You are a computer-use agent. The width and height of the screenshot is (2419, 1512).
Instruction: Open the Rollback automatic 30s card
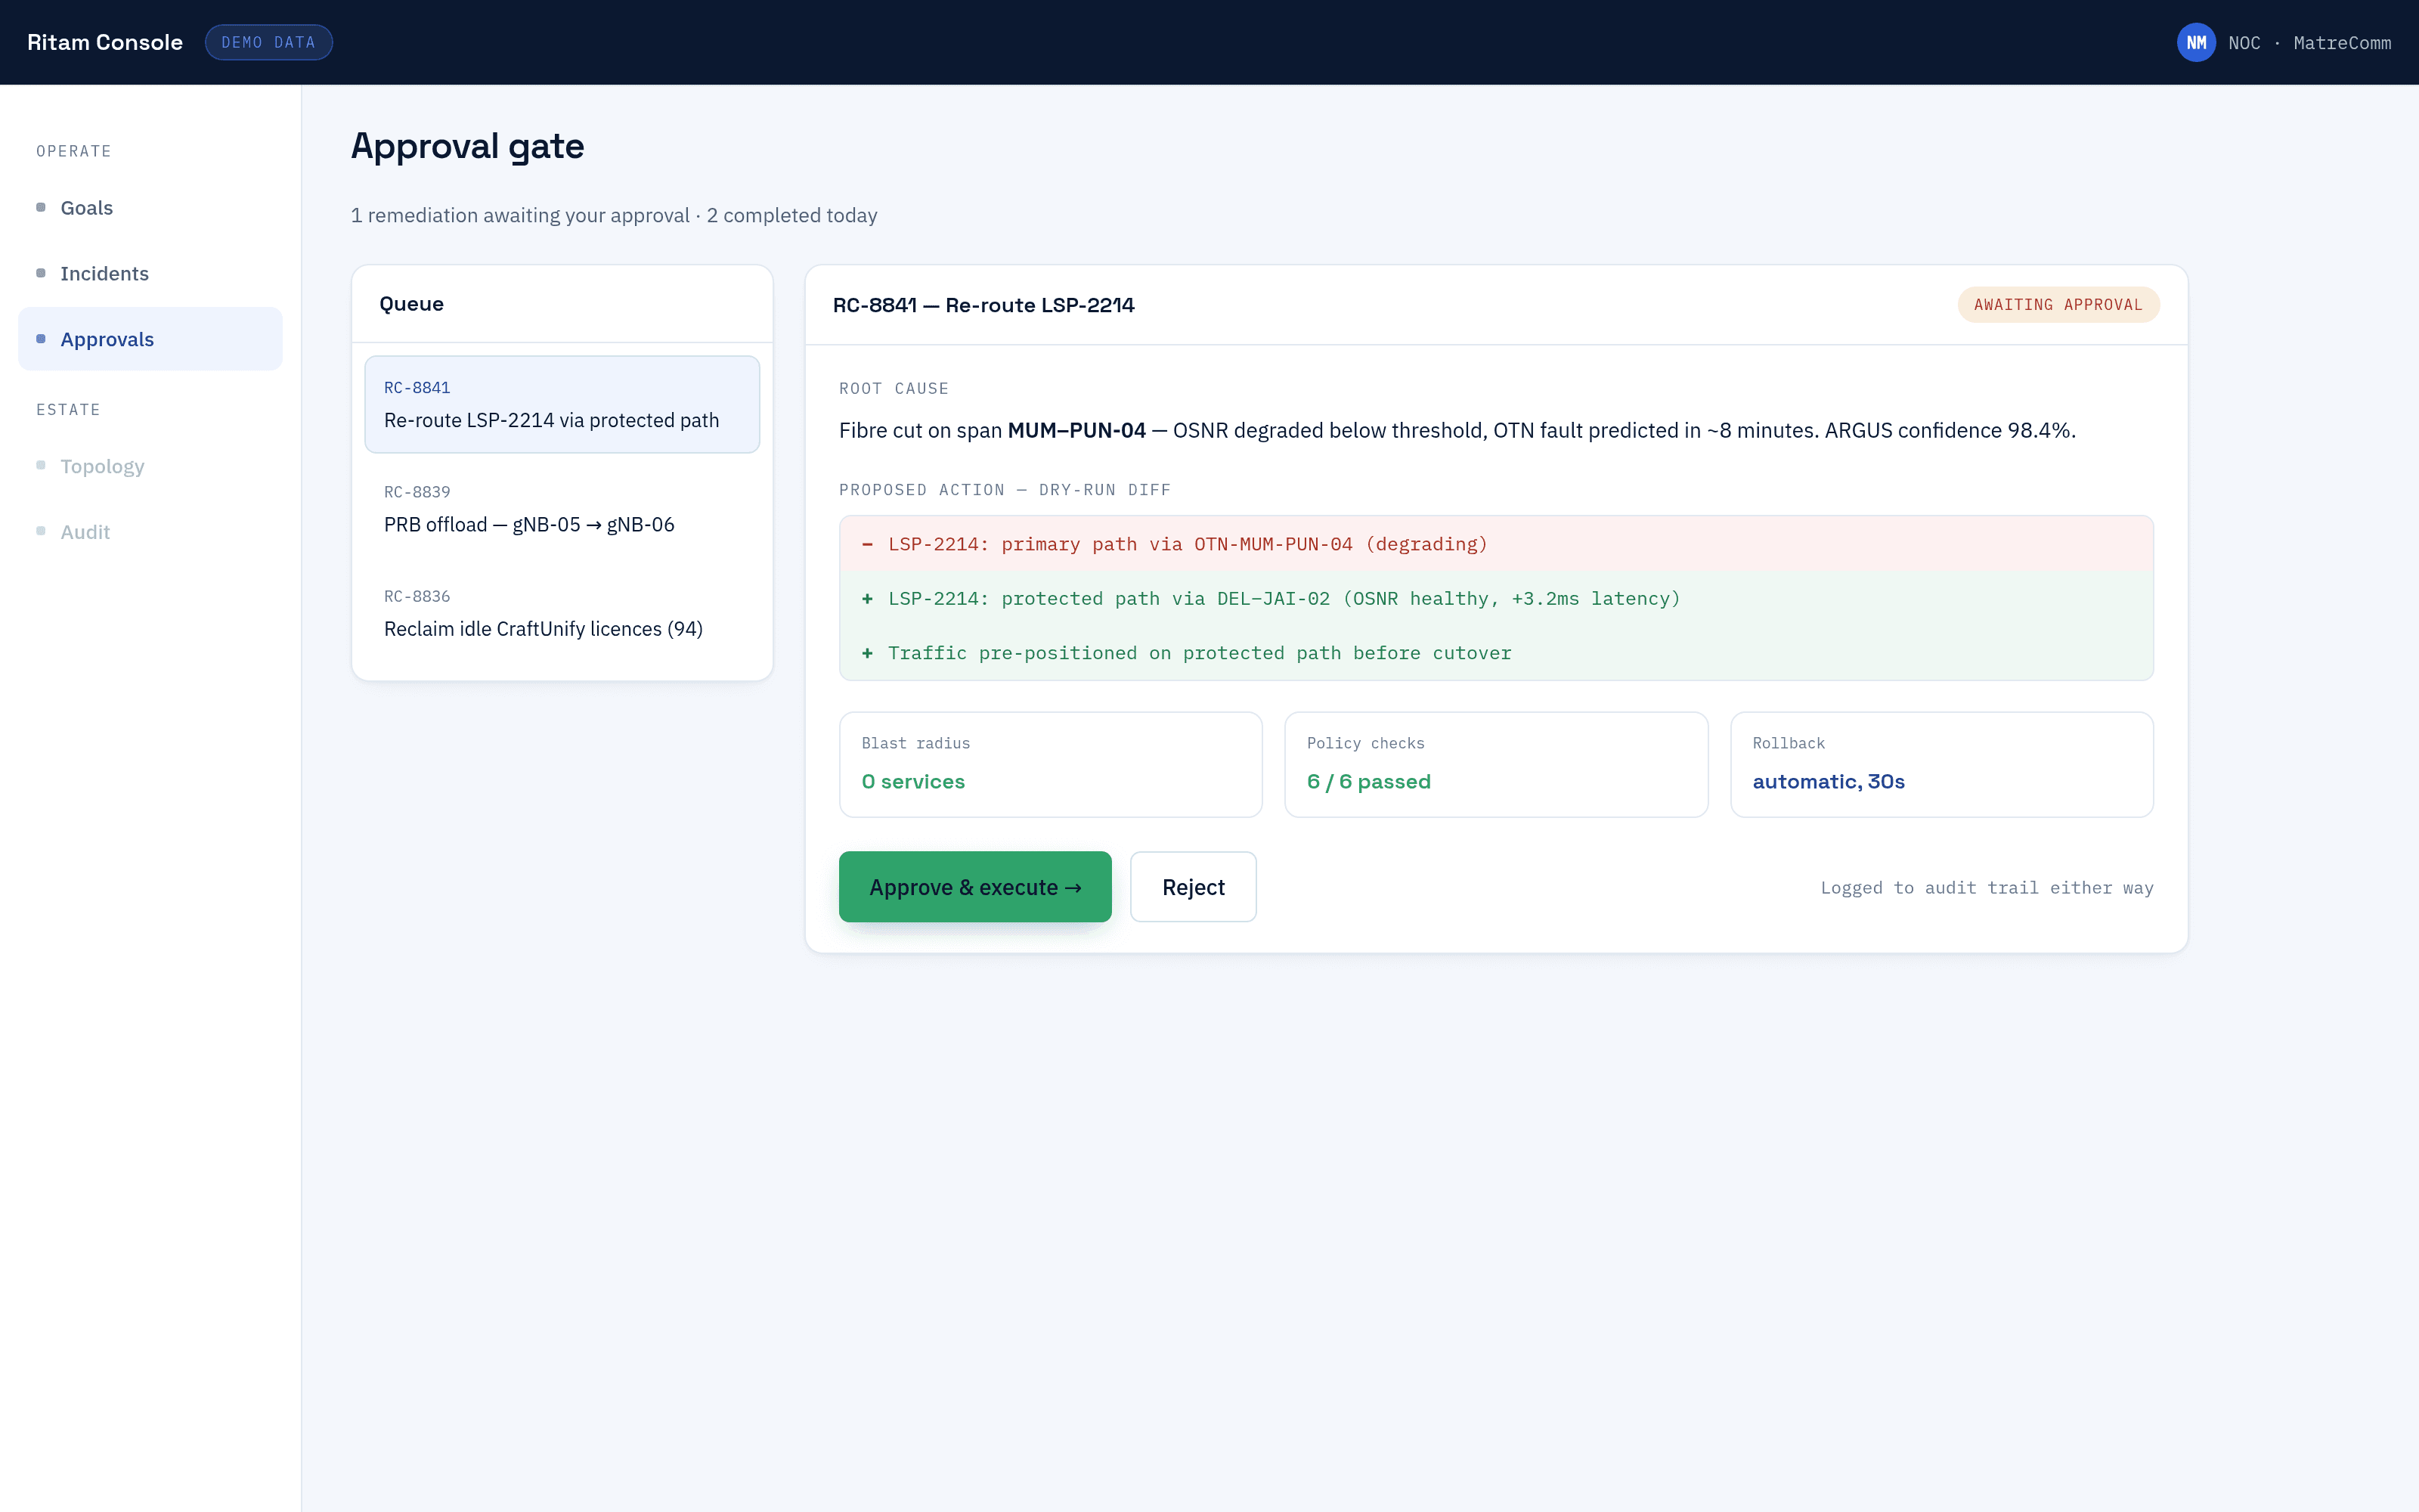coord(1941,764)
